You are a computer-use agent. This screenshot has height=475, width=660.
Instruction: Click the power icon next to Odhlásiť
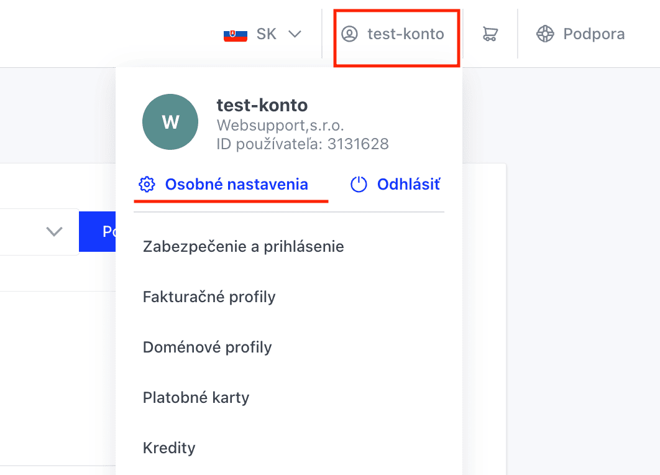[x=359, y=185]
